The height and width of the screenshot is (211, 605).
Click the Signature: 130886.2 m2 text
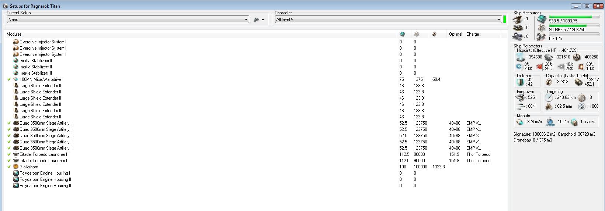(535, 135)
